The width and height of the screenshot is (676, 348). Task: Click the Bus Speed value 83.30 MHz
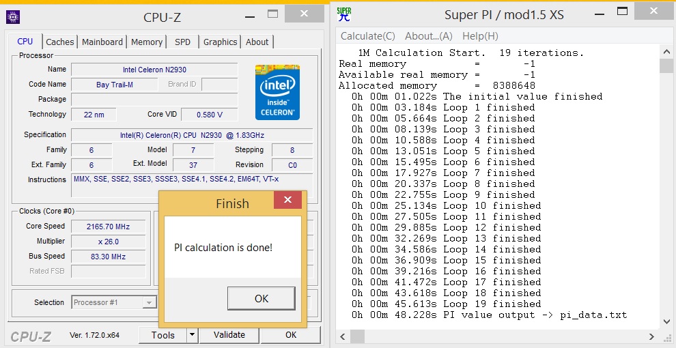(x=108, y=257)
